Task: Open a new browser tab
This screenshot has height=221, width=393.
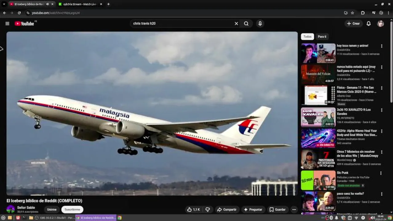Action: [x=108, y=4]
